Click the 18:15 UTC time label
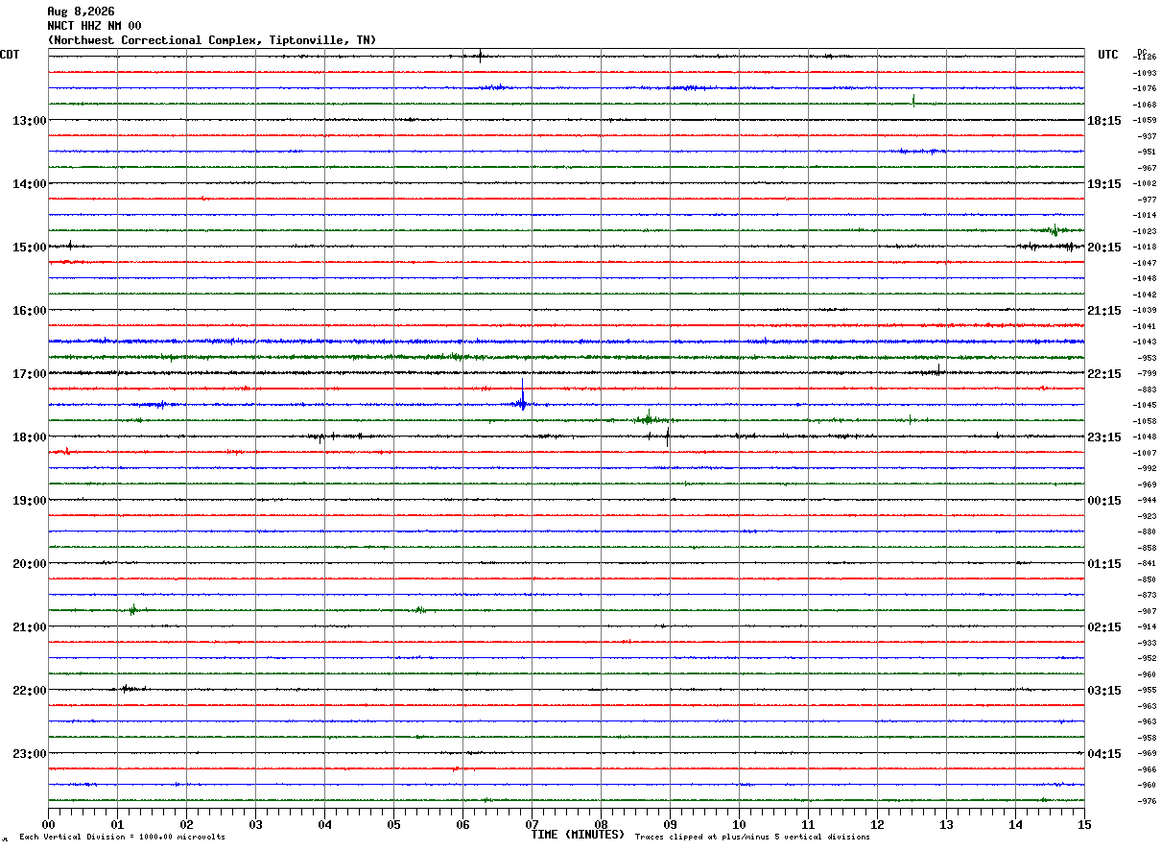1161x850 pixels. (x=1104, y=121)
